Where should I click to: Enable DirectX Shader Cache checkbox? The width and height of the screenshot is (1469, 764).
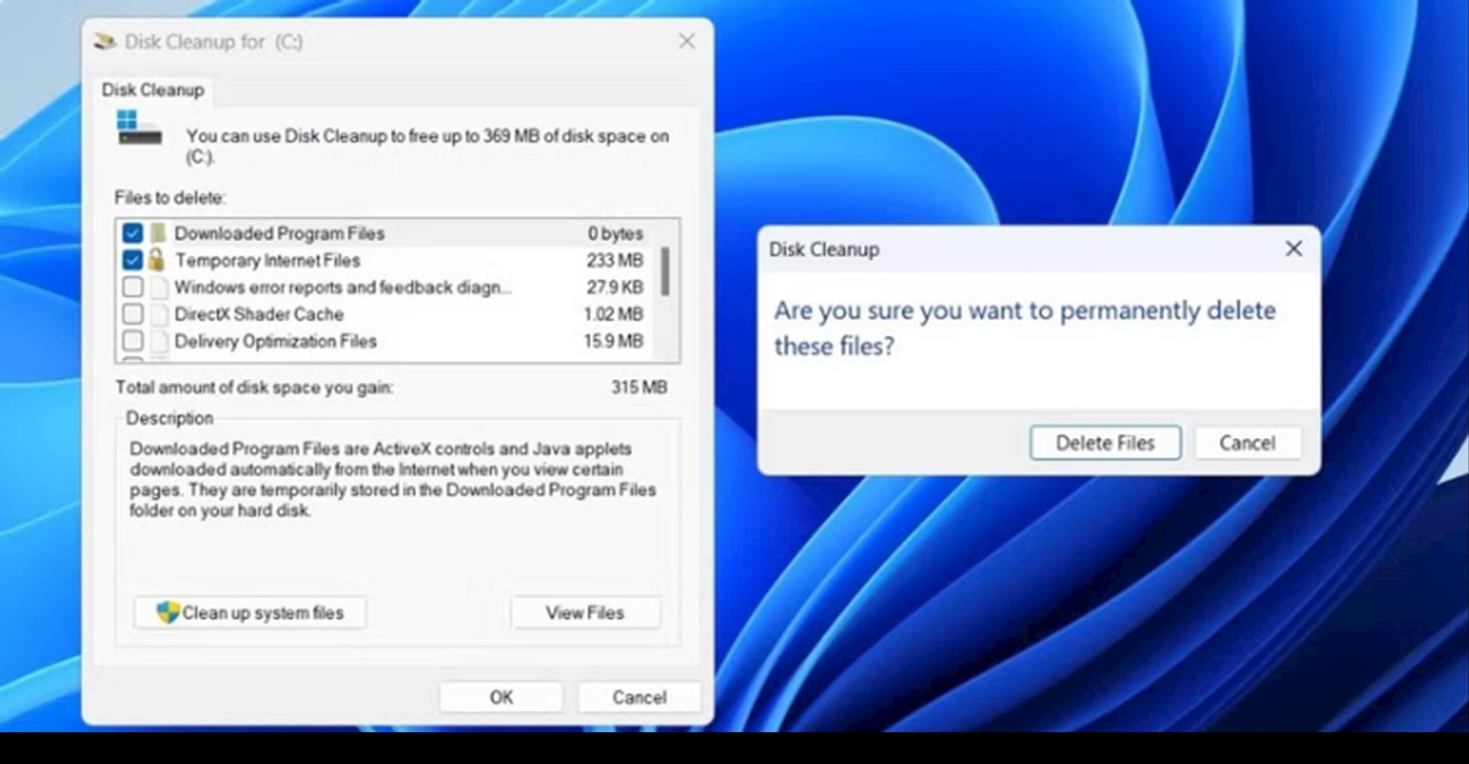(133, 314)
